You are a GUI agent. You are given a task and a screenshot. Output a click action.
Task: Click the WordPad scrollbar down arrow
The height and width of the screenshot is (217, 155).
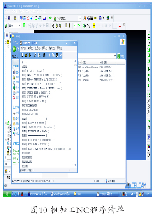coord(75,165)
